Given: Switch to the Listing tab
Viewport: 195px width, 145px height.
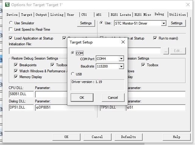Looking at the screenshot, I should (x=57, y=15).
